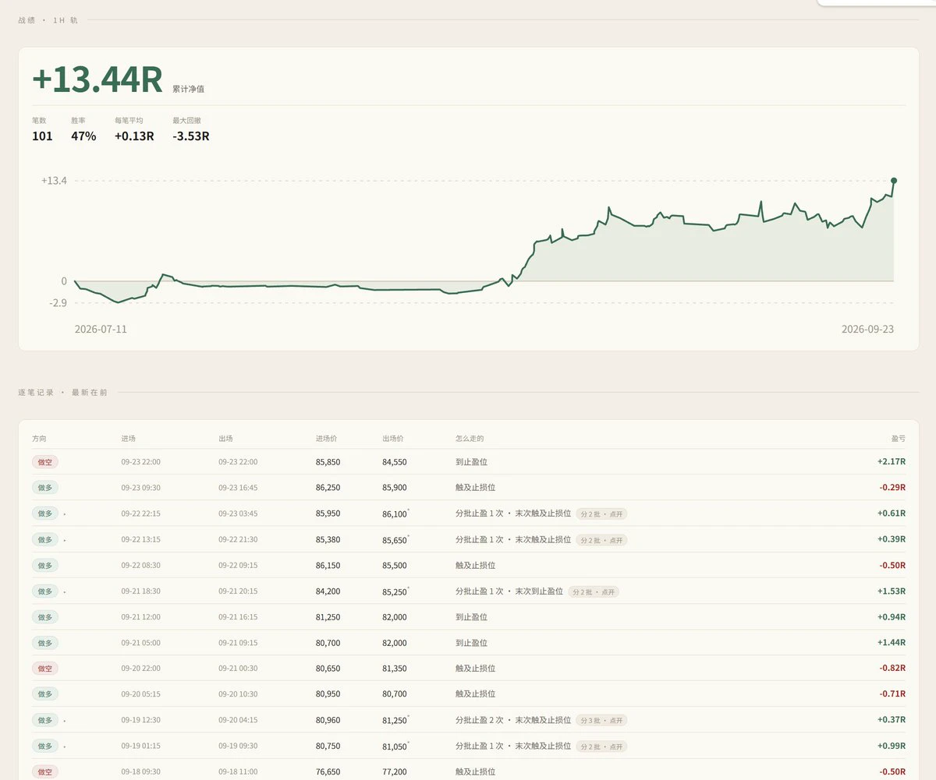Click the 做多 badge in the 09-21 12:00 row
Image resolution: width=936 pixels, height=780 pixels.
(45, 617)
